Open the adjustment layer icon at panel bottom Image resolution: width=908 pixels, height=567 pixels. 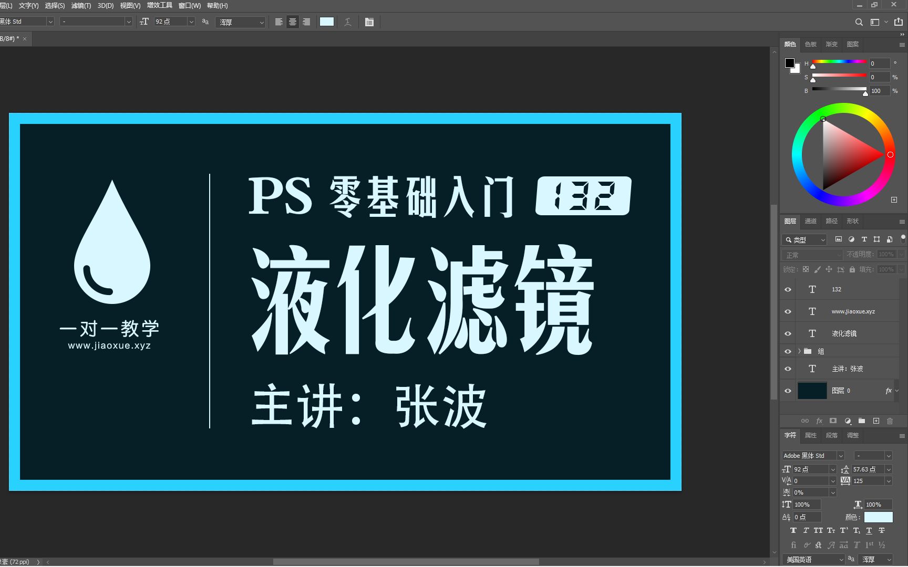pyautogui.click(x=848, y=421)
